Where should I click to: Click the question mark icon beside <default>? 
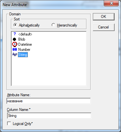(15, 34)
